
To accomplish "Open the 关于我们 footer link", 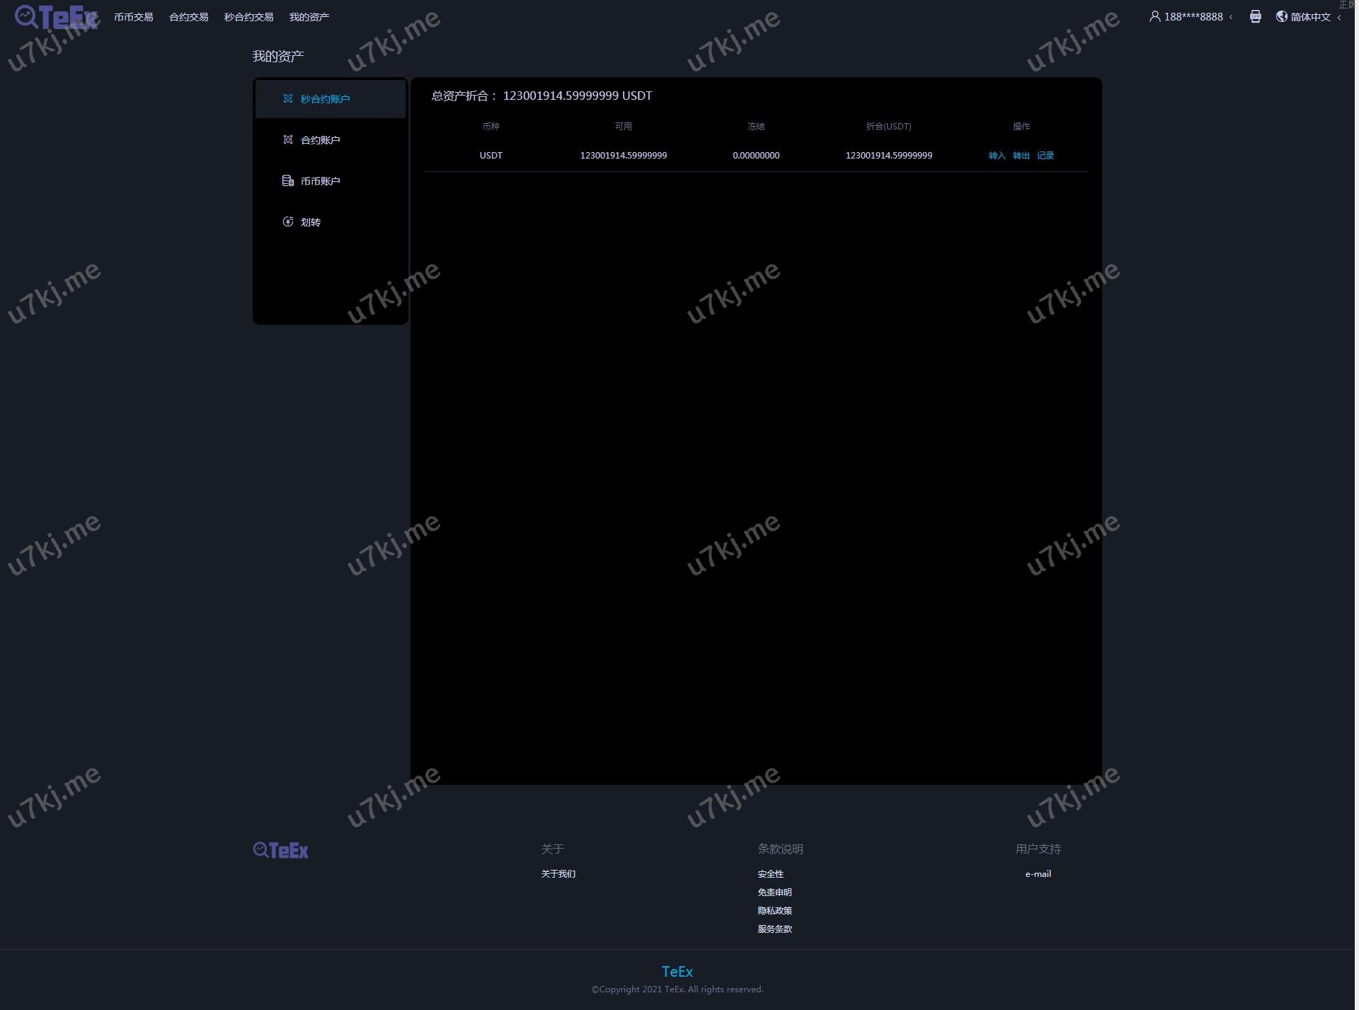I will 558,874.
